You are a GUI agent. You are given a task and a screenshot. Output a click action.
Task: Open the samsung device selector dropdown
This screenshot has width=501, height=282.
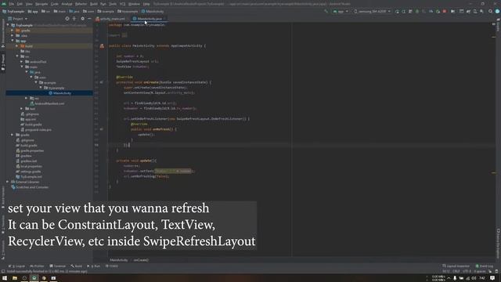[x=373, y=12]
